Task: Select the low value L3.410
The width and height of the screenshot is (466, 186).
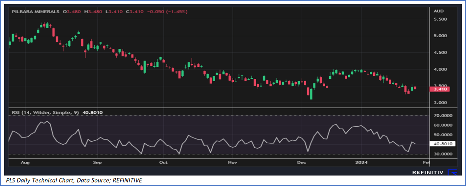Action: coord(114,12)
